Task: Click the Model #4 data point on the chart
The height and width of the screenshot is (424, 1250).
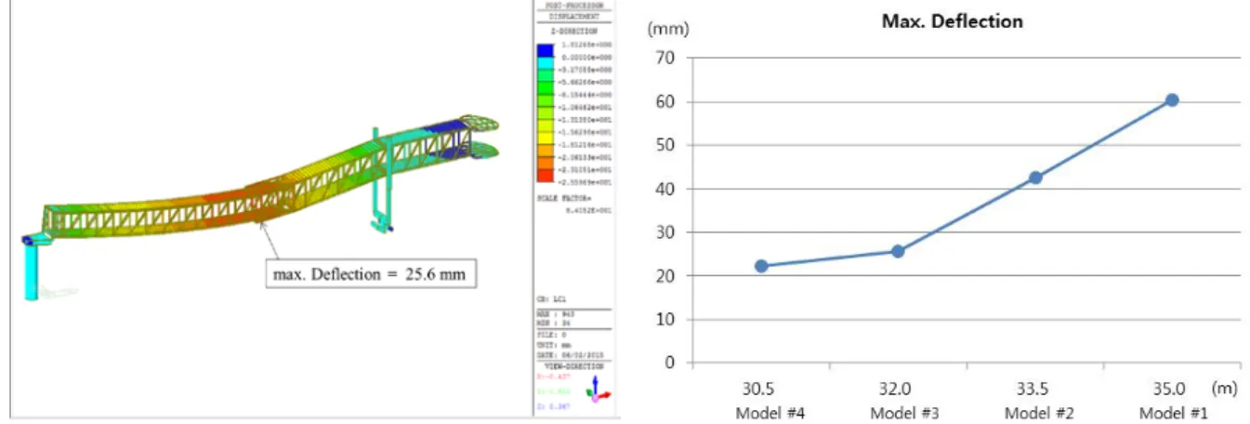Action: click(761, 266)
